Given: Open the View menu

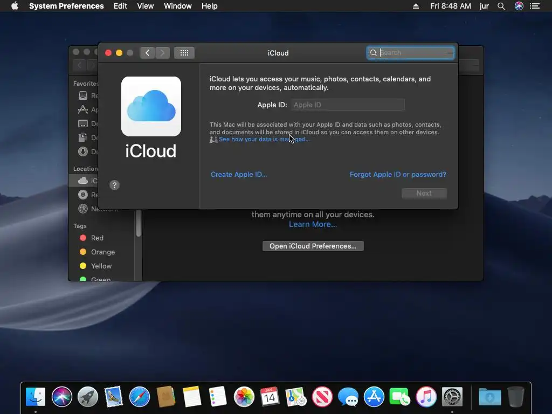Looking at the screenshot, I should click(x=145, y=6).
